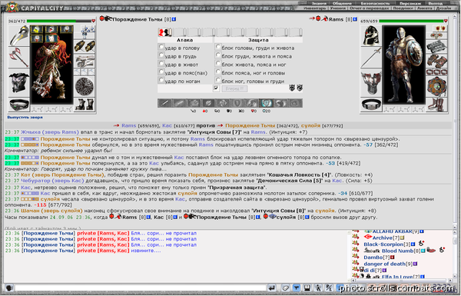This screenshot has width=461, height=296.
Task: Activate the highlighted glowing combat technique icon
Action: click(266, 103)
